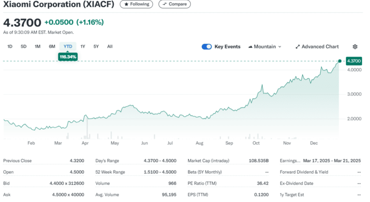The height and width of the screenshot is (202, 370).
Task: Select the 5D time range
Action: (23, 46)
